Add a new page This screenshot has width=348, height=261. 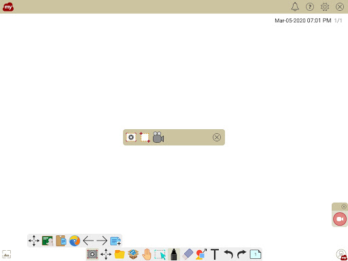pos(116,241)
